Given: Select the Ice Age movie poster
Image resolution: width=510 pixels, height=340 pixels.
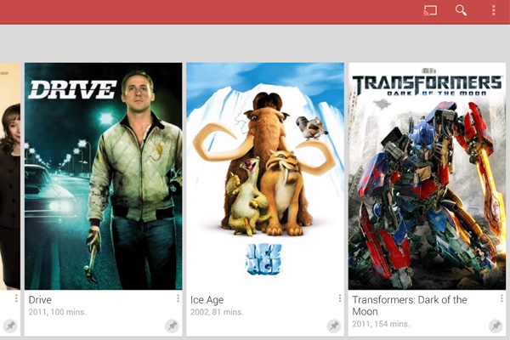Looking at the screenshot, I should click(265, 176).
